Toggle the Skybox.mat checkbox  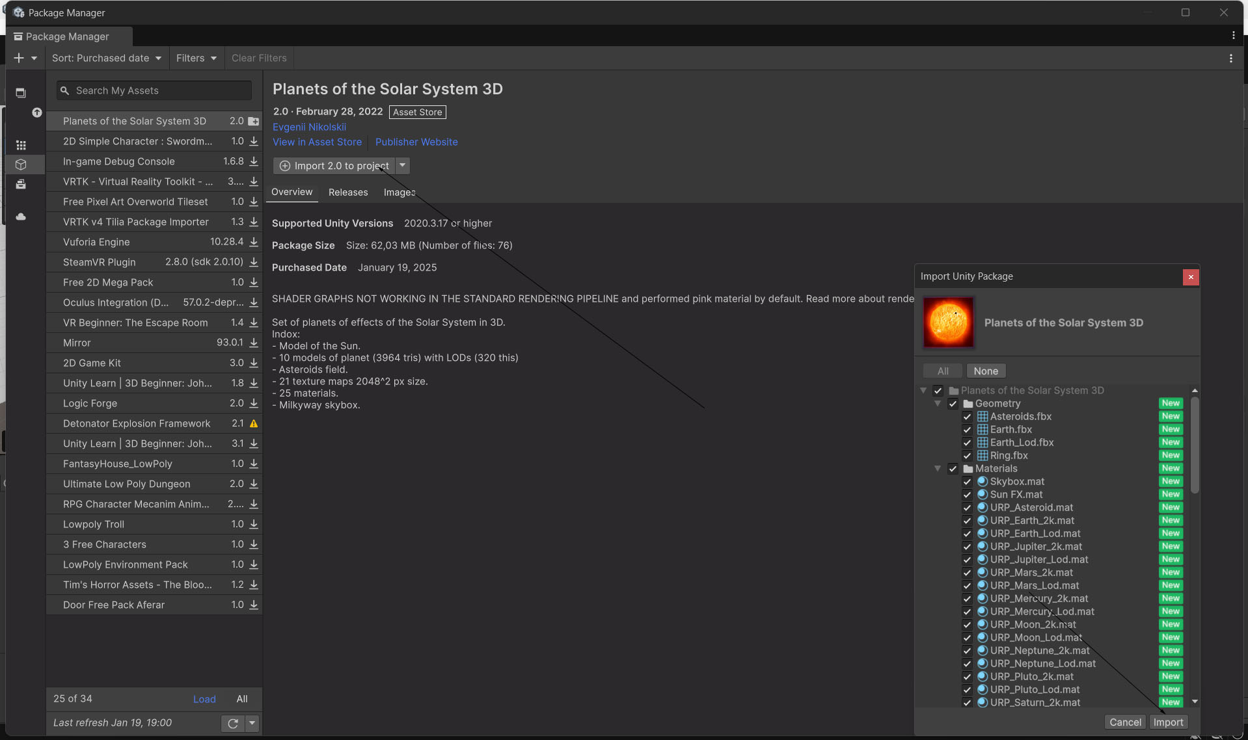(x=967, y=482)
